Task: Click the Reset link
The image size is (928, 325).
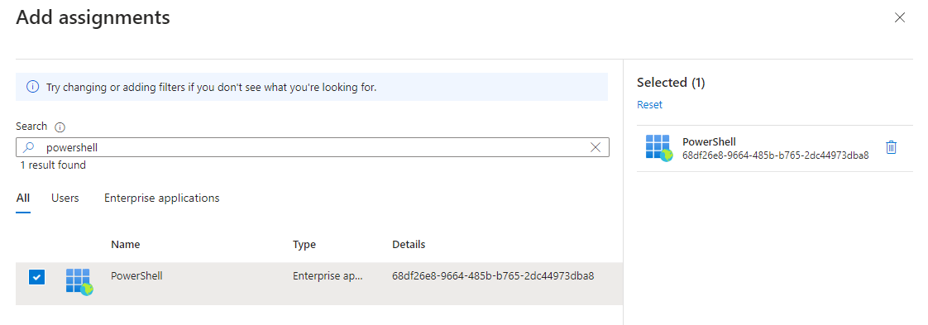Action: [649, 105]
